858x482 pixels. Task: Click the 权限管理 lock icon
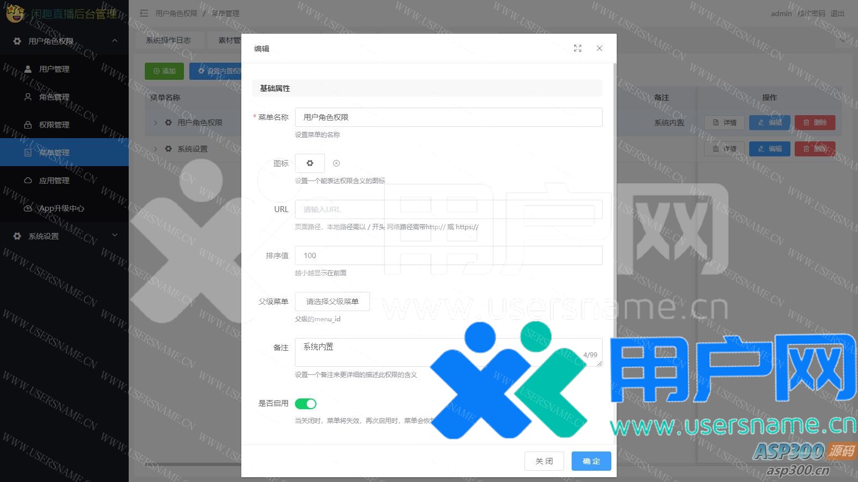pos(28,125)
